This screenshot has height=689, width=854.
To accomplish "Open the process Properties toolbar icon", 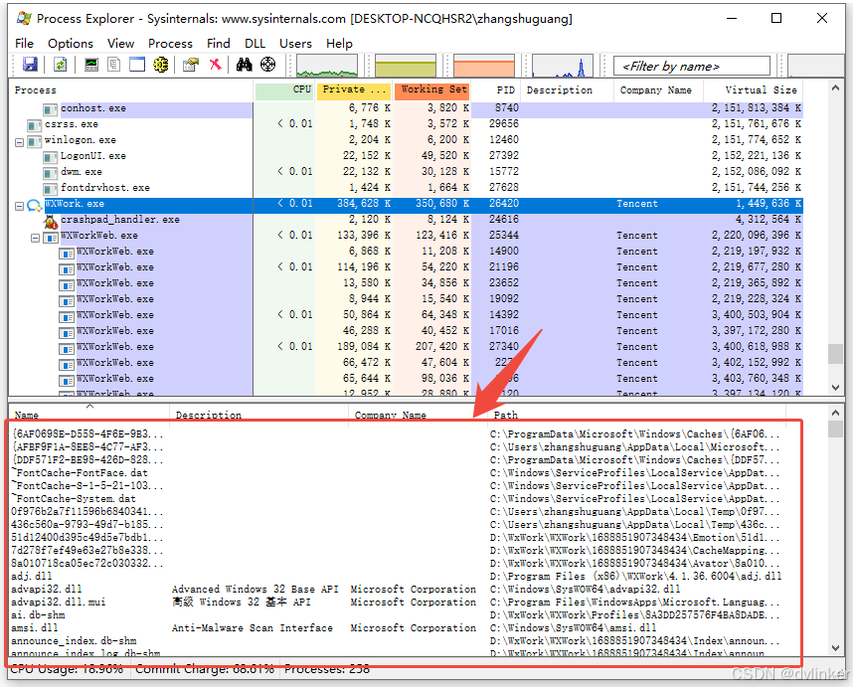I will click(x=191, y=65).
